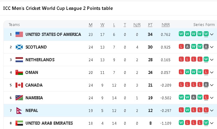
Task: Click the United Arab Emirates flag icon
Action: [x=19, y=123]
